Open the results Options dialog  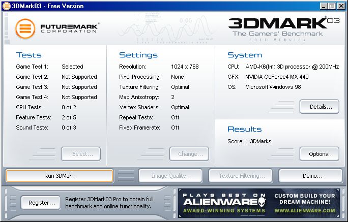tap(319, 153)
